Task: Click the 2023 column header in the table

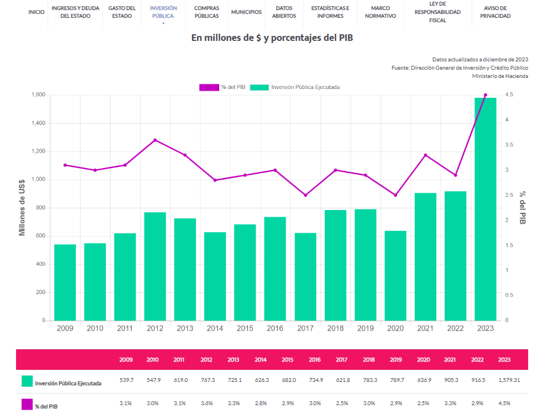Action: (504, 360)
